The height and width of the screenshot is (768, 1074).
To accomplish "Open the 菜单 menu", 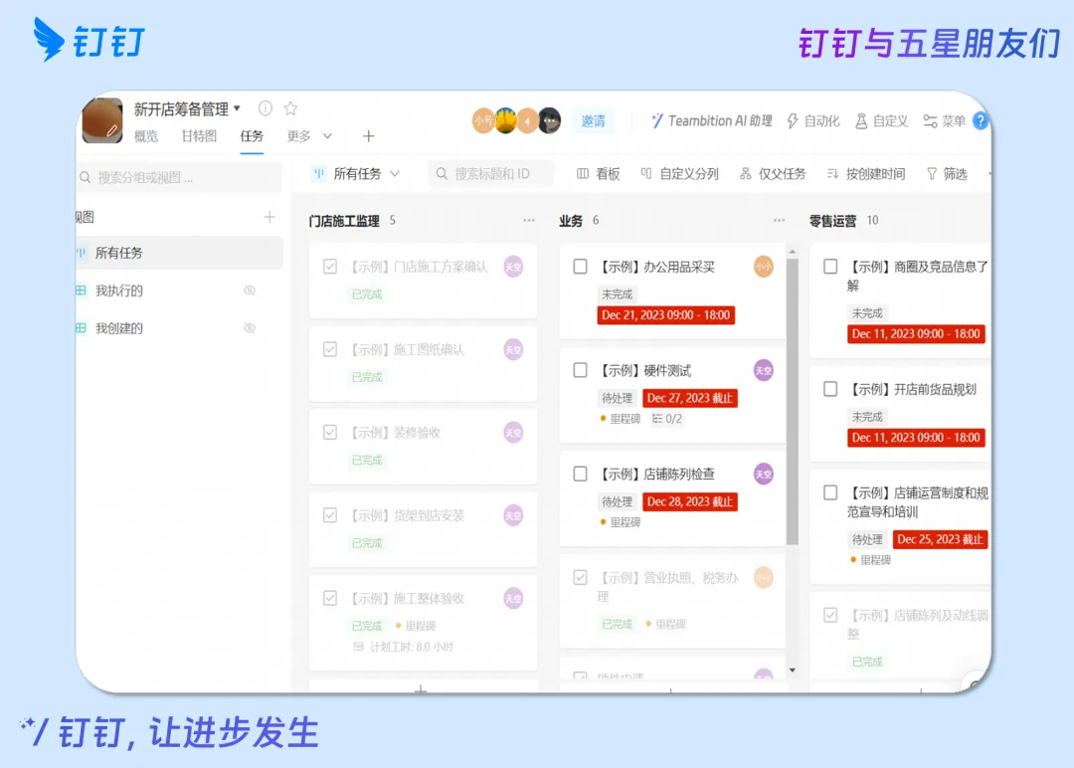I will click(945, 121).
